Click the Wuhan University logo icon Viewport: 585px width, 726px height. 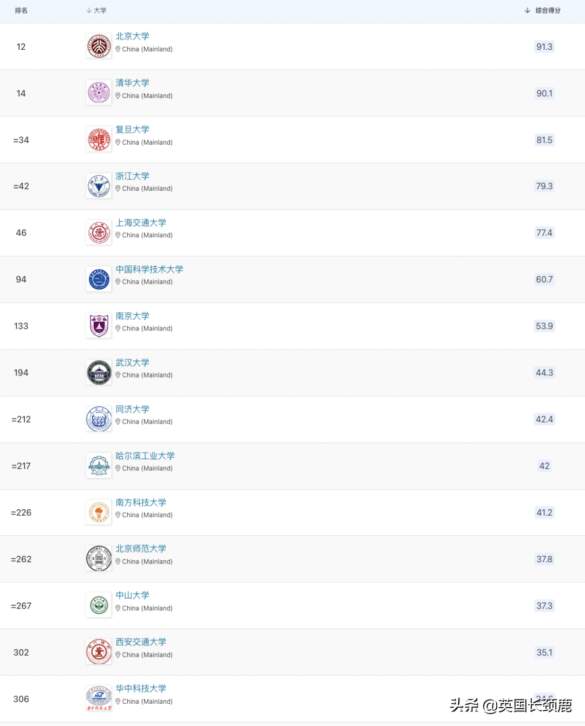point(99,373)
